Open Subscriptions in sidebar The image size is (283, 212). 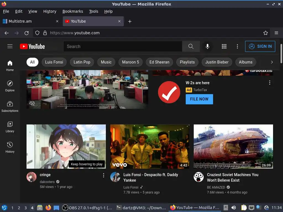coord(10,107)
